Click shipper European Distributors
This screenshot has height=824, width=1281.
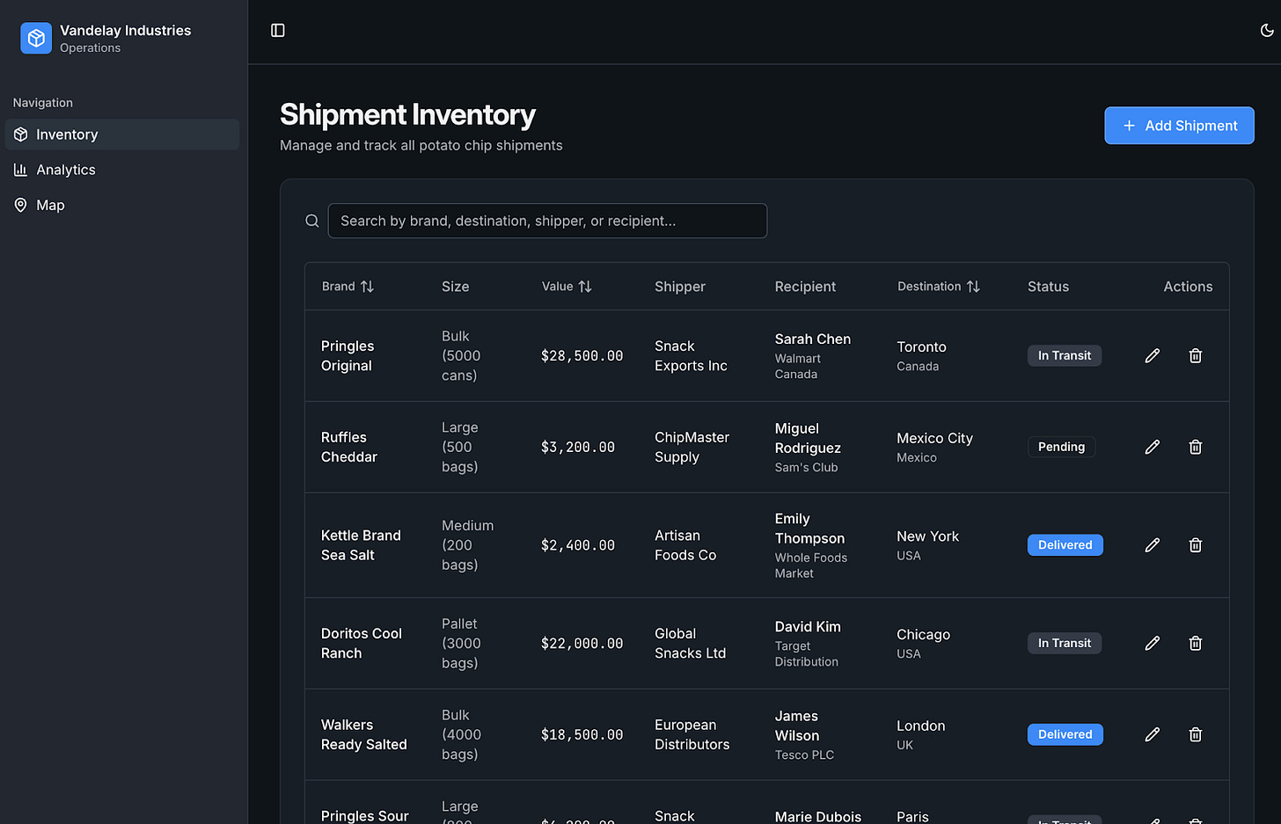click(692, 735)
